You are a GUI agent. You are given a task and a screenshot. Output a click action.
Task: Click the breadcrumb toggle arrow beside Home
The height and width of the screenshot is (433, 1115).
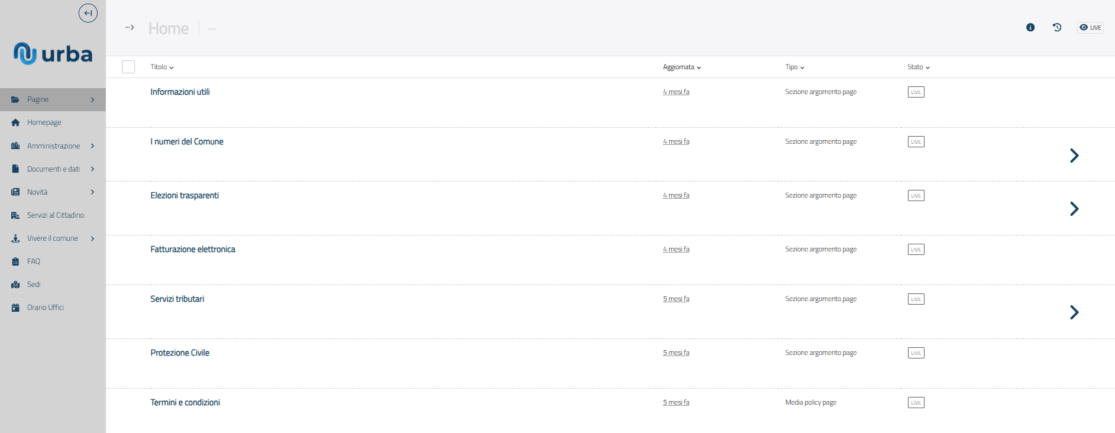click(130, 27)
